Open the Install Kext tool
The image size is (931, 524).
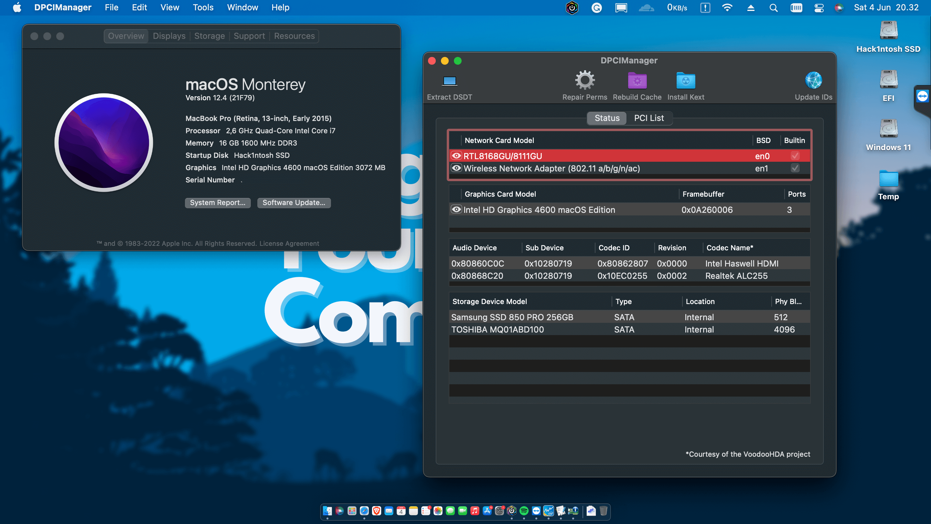click(x=686, y=81)
